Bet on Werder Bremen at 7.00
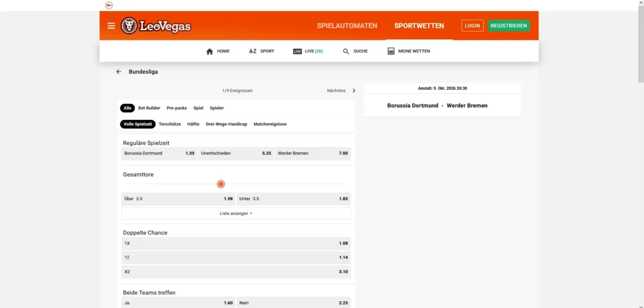 pyautogui.click(x=313, y=153)
